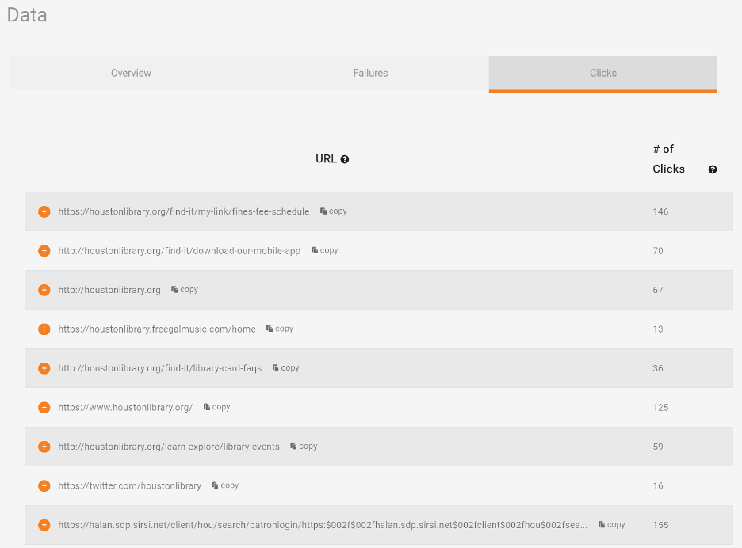Click help icon next to URL header
Viewport: 742px width, 548px height.
coord(345,159)
